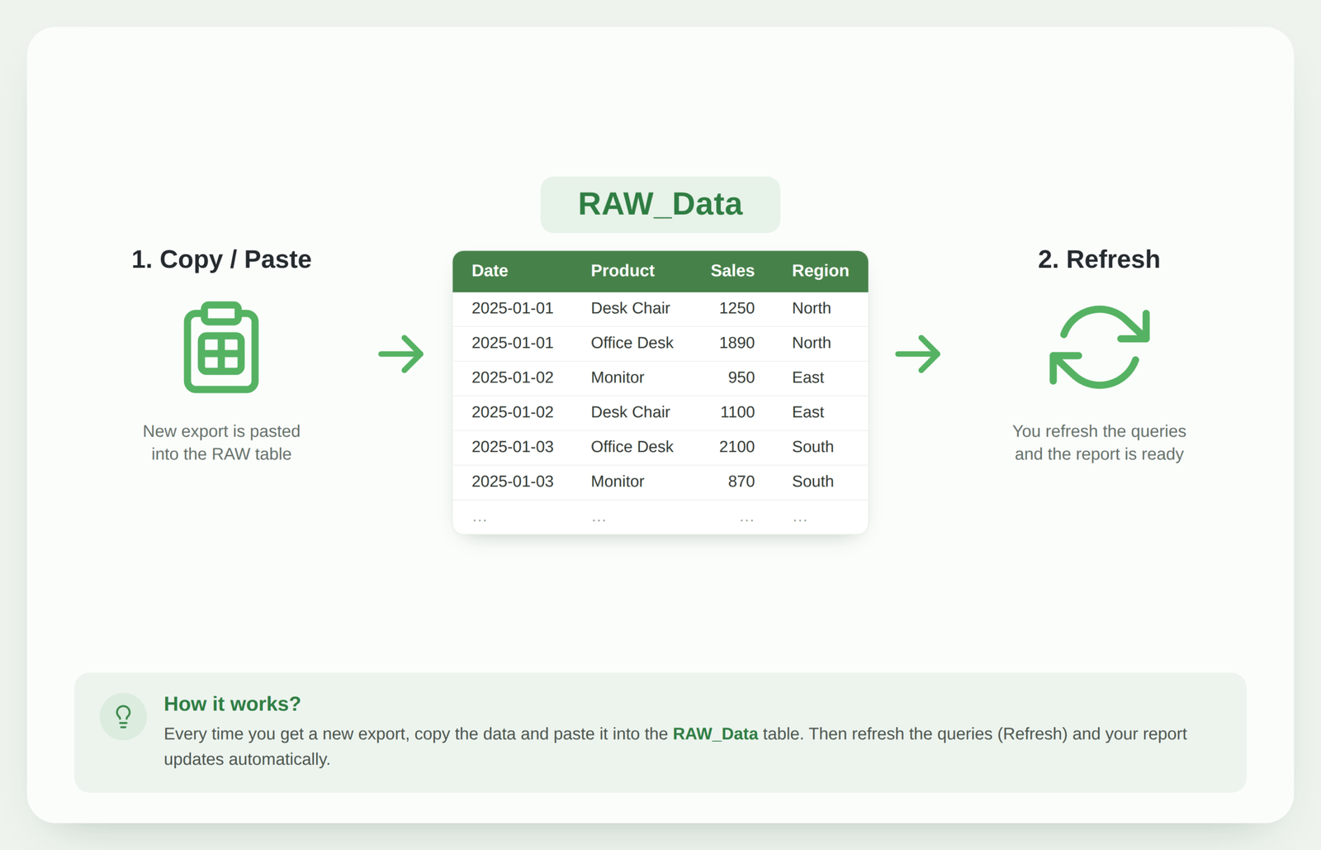Select the Product column header
The image size is (1321, 850).
(x=623, y=271)
